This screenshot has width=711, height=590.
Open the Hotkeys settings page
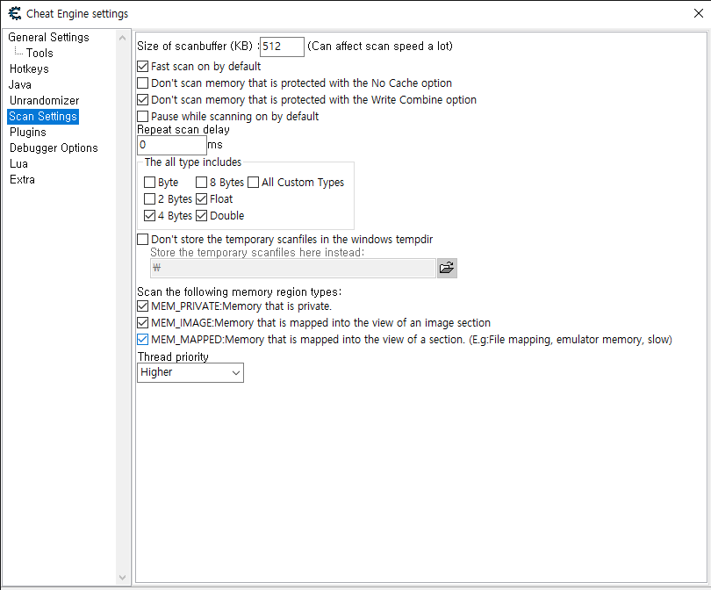(29, 69)
